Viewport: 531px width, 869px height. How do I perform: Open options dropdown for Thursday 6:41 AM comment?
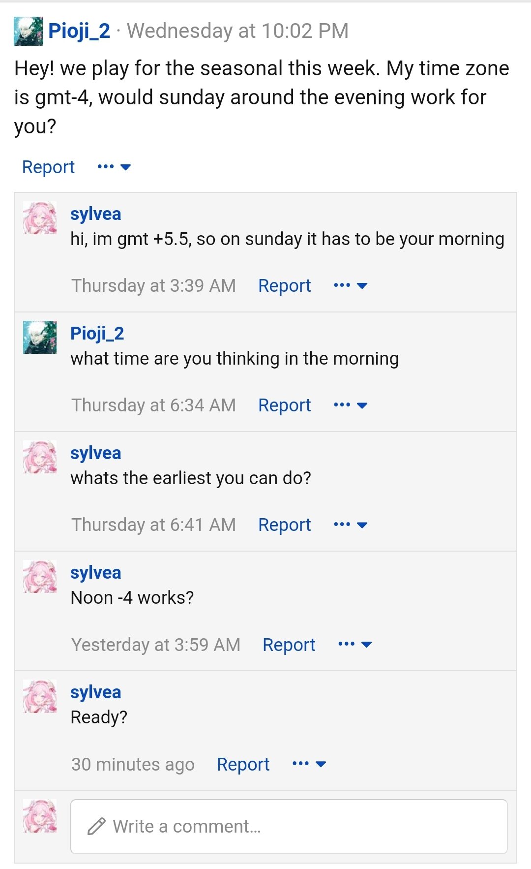pyautogui.click(x=350, y=525)
